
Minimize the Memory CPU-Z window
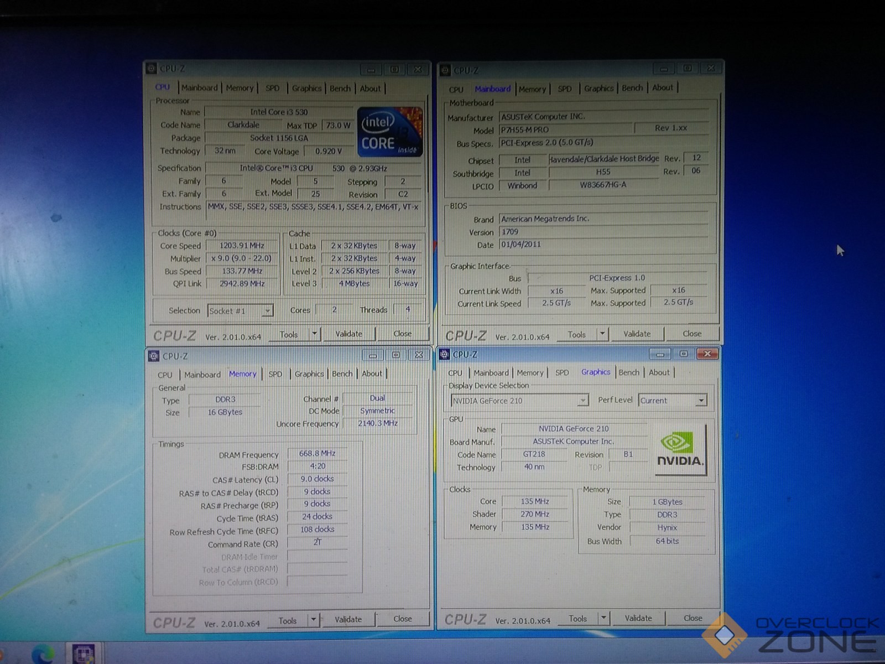point(373,355)
